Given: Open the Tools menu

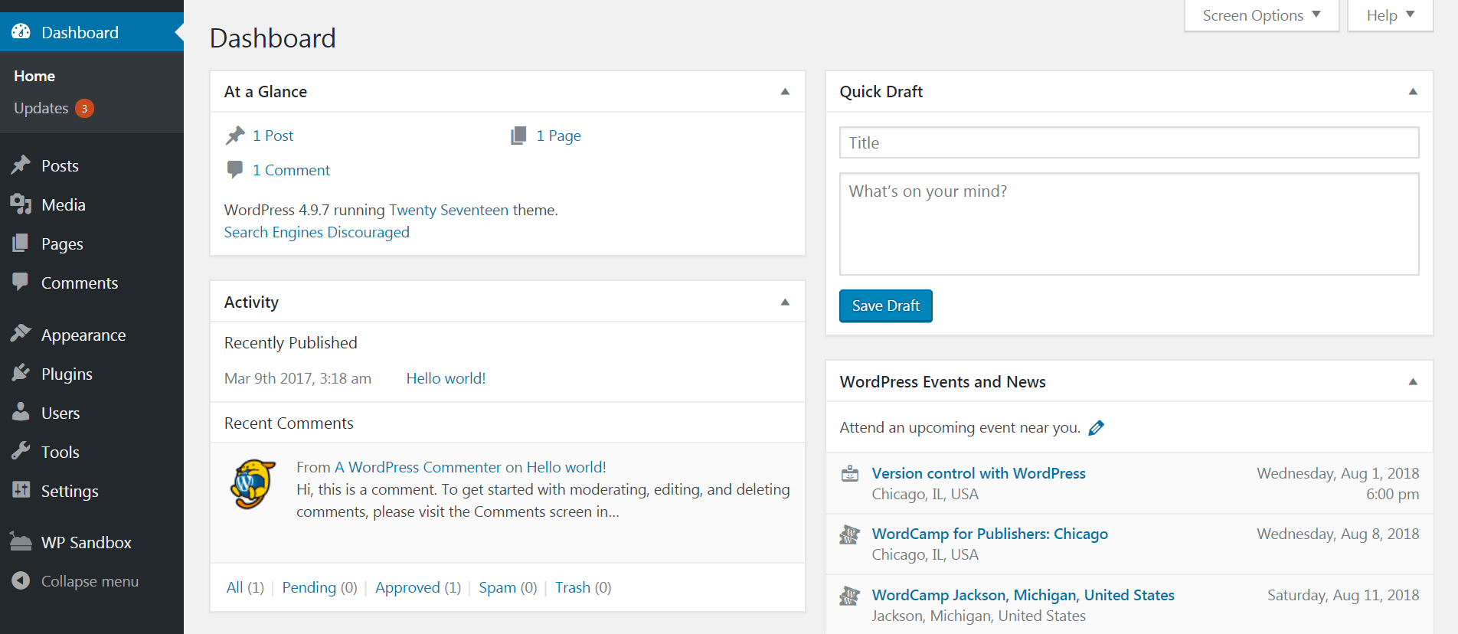Looking at the screenshot, I should pos(92,452).
